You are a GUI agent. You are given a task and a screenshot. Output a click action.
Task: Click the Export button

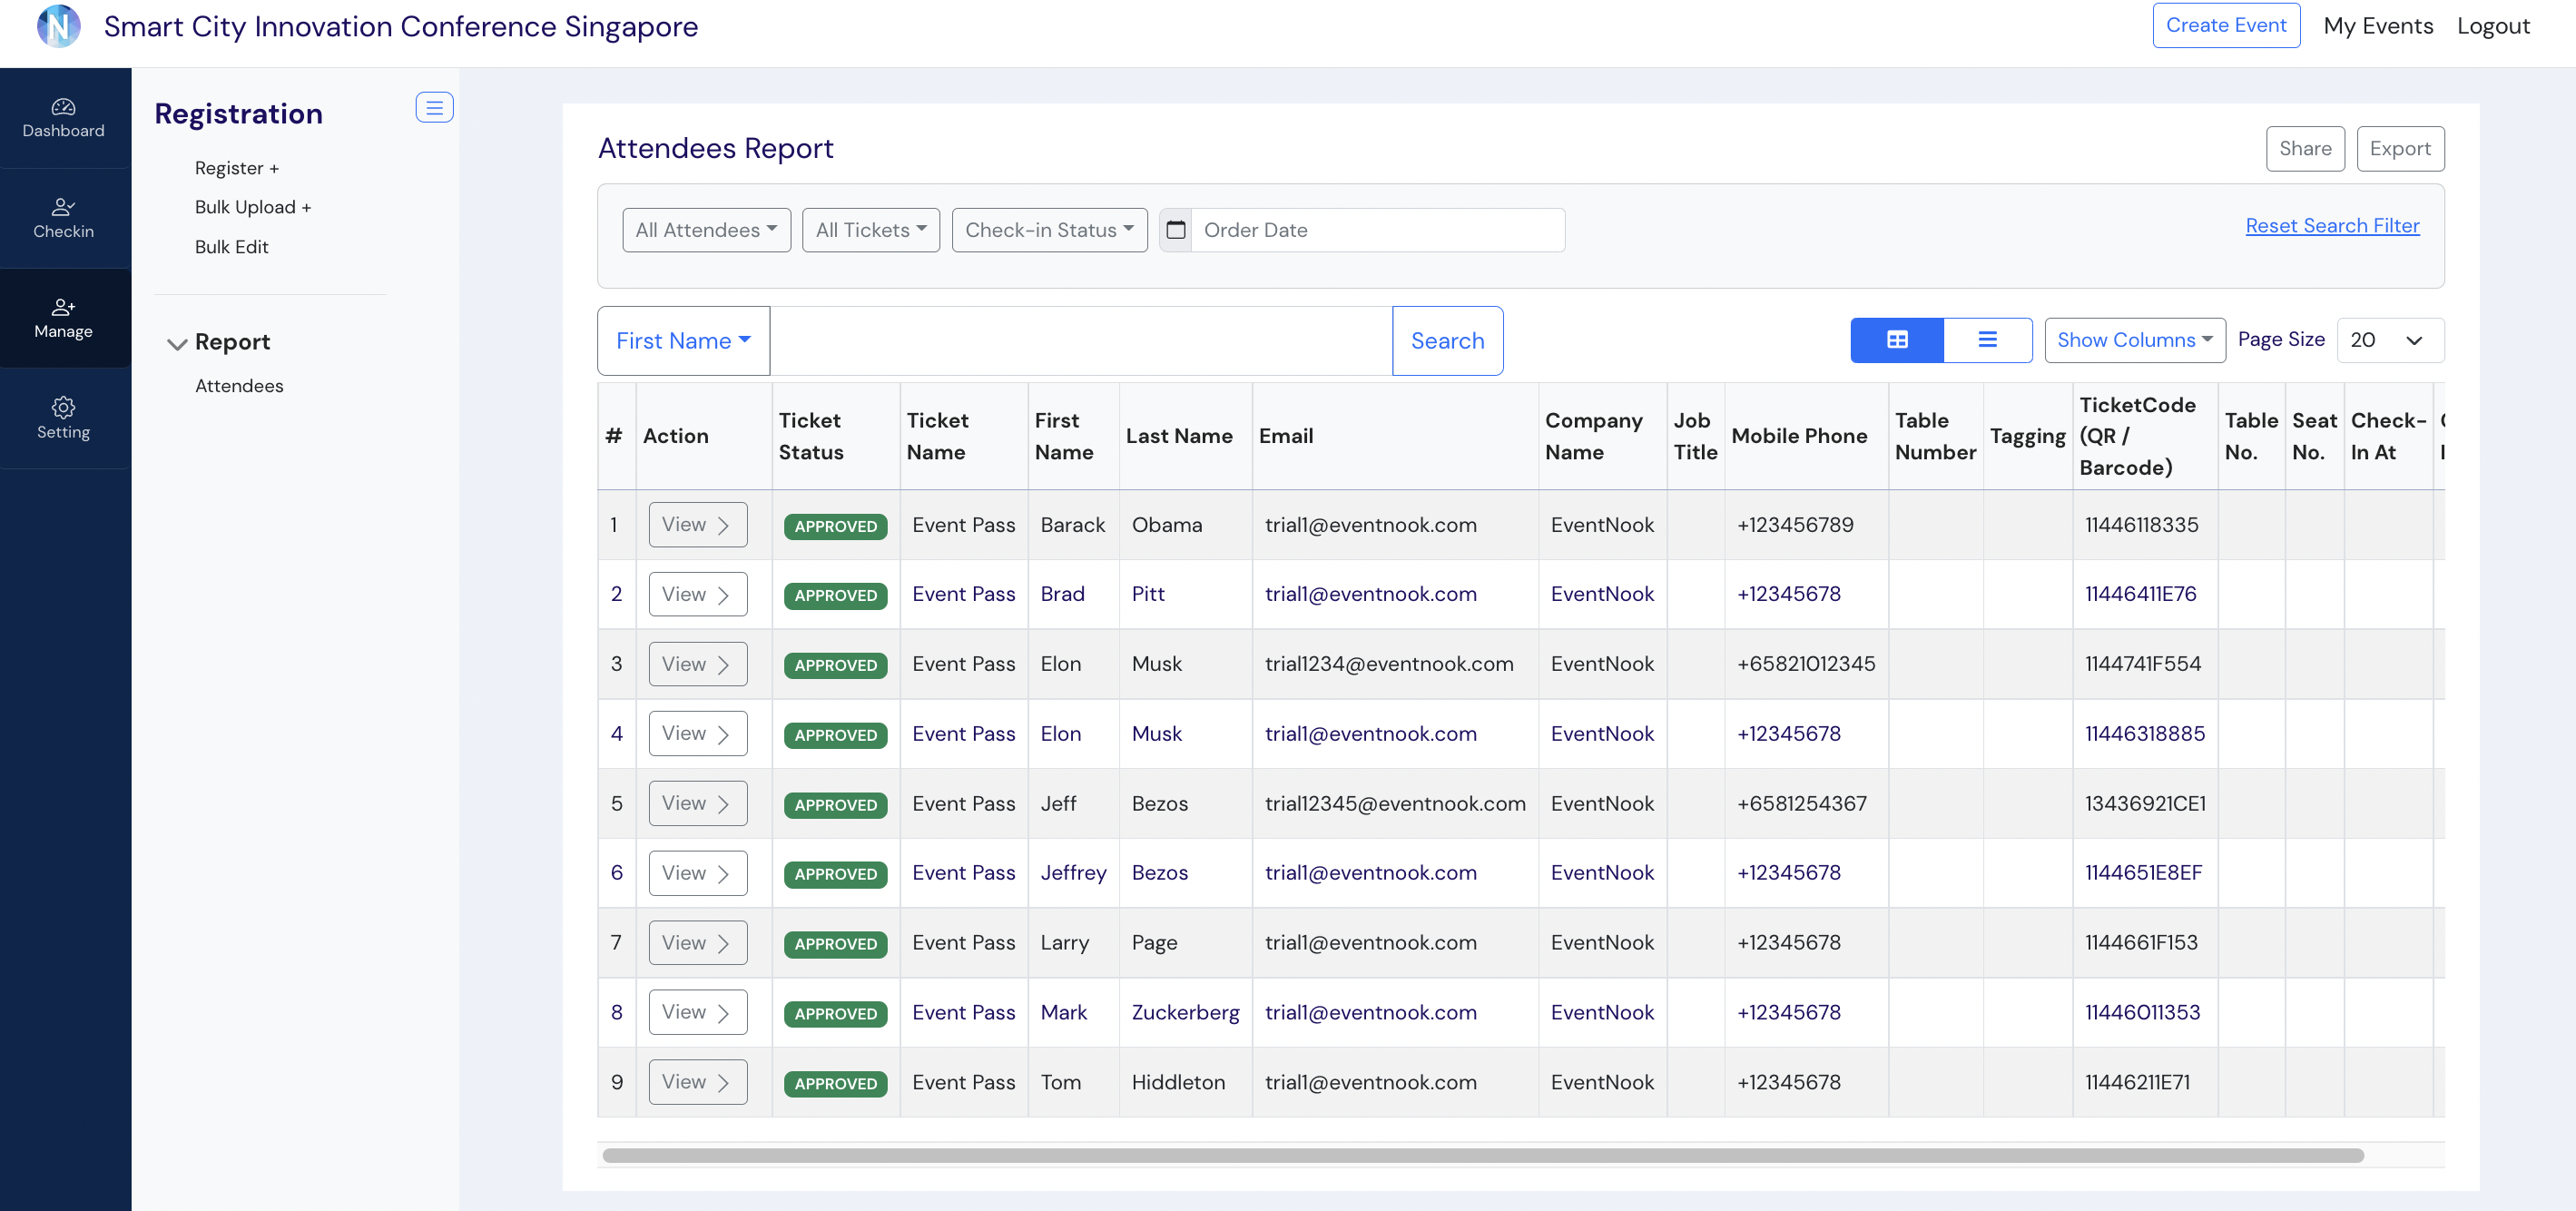tap(2399, 149)
